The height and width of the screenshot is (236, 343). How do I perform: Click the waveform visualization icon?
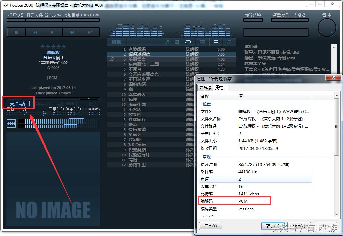[11, 123]
